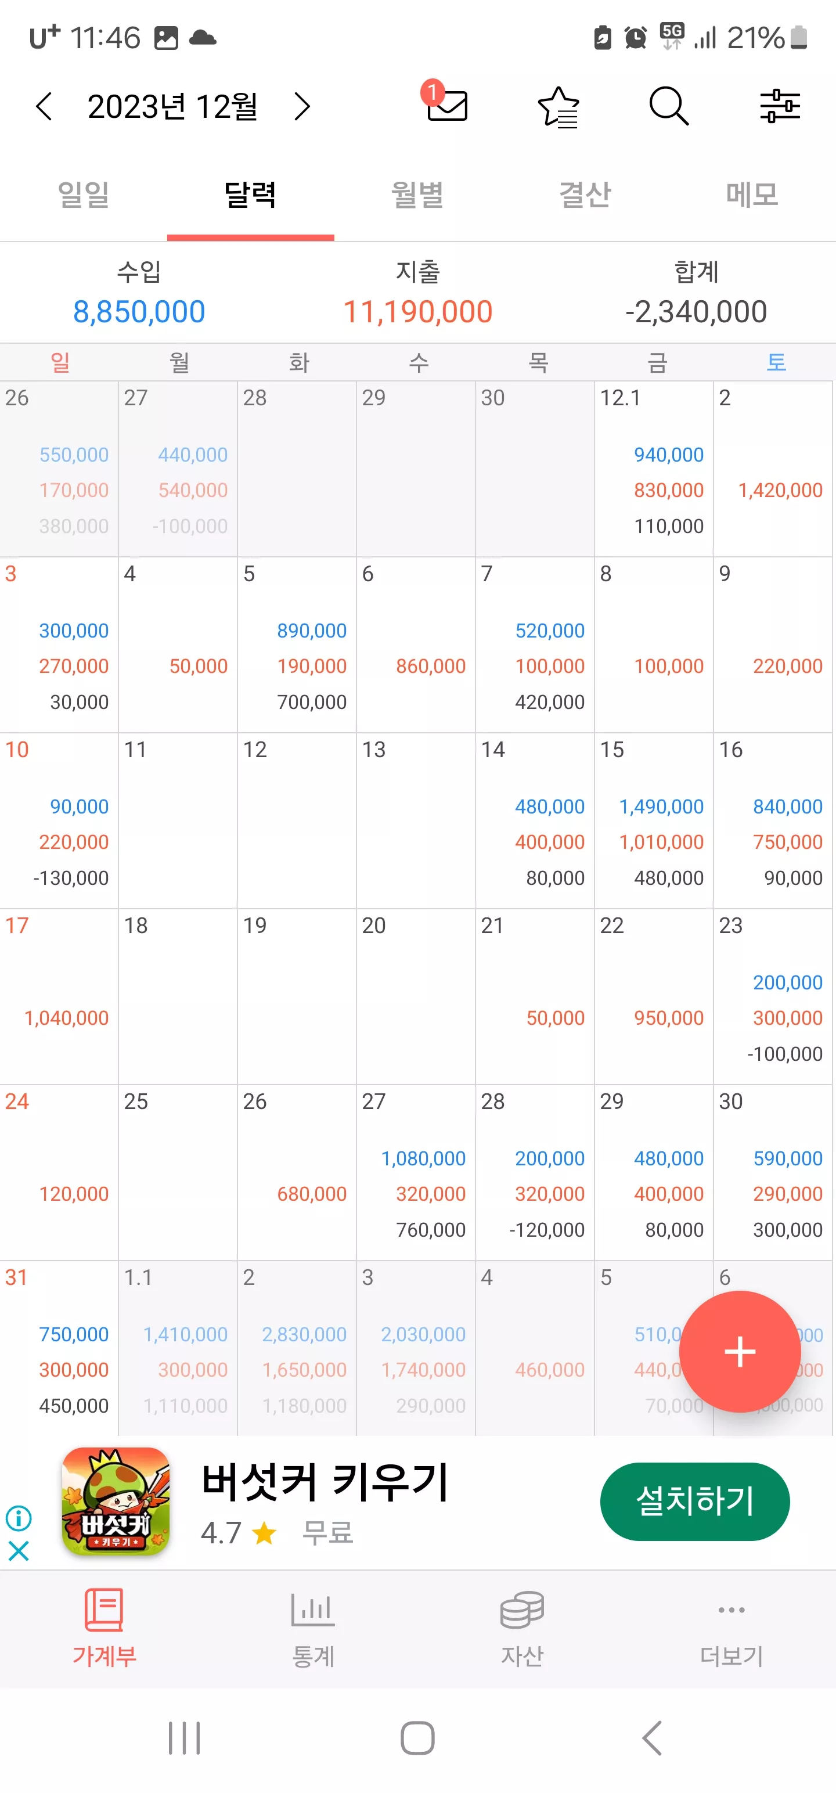836x1793 pixels.
Task: Go to next month with right chevron
Action: (302, 106)
